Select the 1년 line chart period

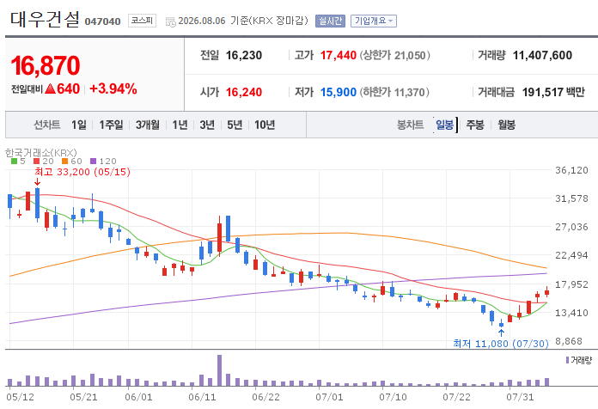(x=180, y=125)
